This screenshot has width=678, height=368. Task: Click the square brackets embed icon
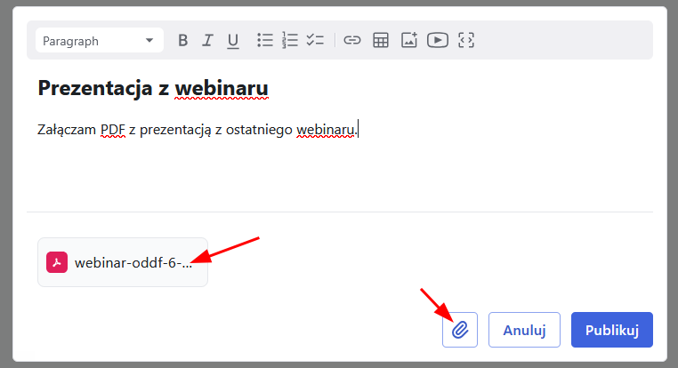point(466,40)
